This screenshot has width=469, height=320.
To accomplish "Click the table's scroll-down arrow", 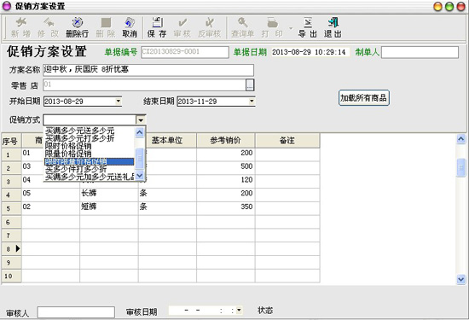I will pyautogui.click(x=461, y=279).
